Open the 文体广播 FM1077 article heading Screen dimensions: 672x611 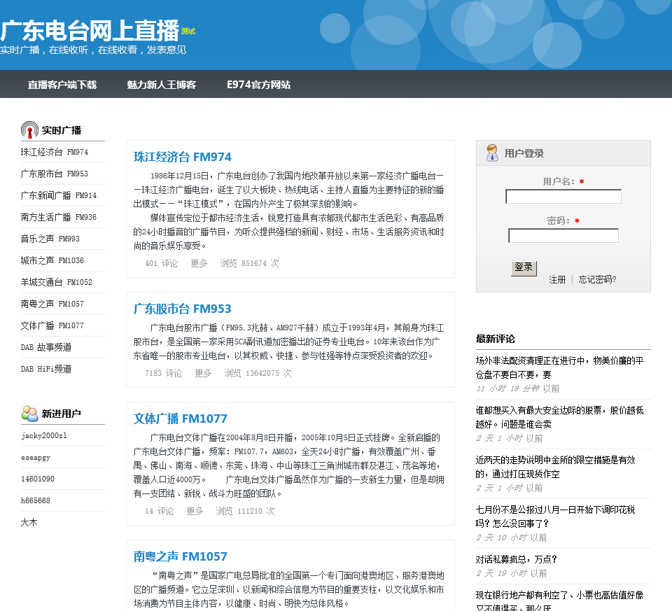click(x=180, y=419)
